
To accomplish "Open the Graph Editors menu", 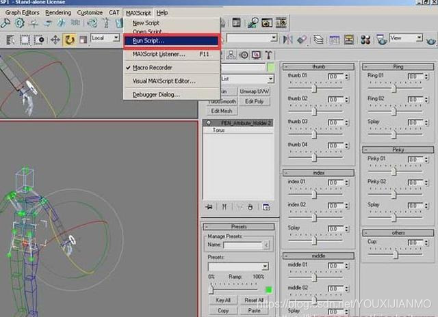I will pyautogui.click(x=23, y=12).
